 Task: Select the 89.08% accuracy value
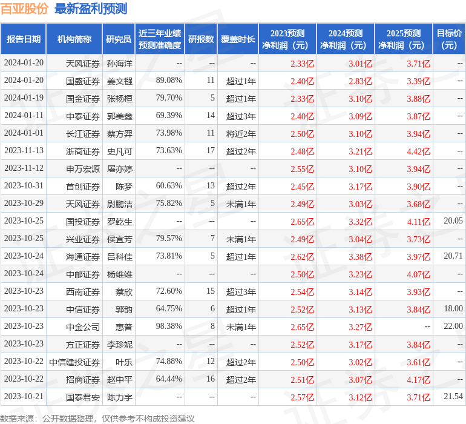click(x=169, y=81)
